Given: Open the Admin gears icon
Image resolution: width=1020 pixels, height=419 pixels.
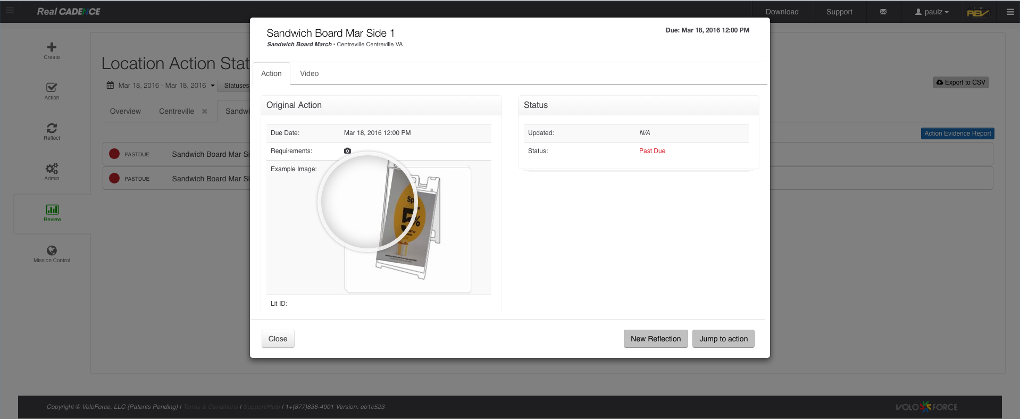Looking at the screenshot, I should [52, 169].
